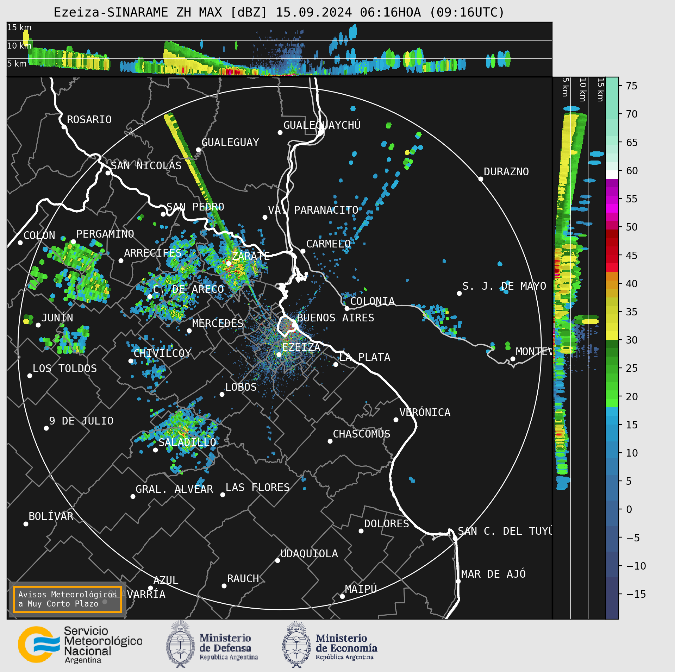Click the ZÁRATE label

coord(251,256)
